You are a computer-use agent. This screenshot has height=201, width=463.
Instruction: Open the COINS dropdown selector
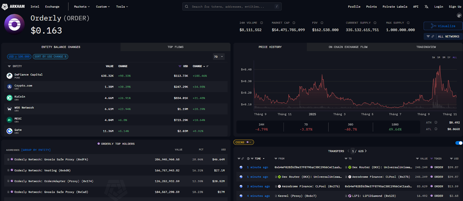pos(243,142)
